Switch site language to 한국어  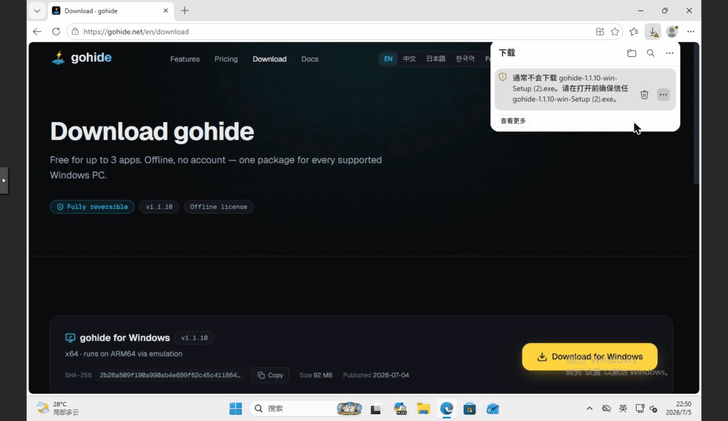[465, 59]
